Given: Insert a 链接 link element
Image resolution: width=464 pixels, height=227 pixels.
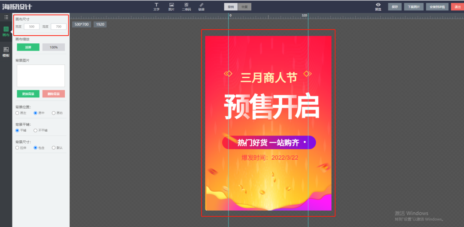Looking at the screenshot, I should pyautogui.click(x=201, y=7).
